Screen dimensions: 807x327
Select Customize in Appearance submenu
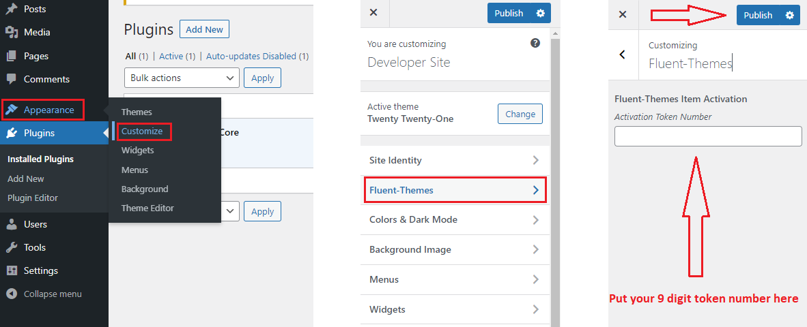pyautogui.click(x=142, y=131)
